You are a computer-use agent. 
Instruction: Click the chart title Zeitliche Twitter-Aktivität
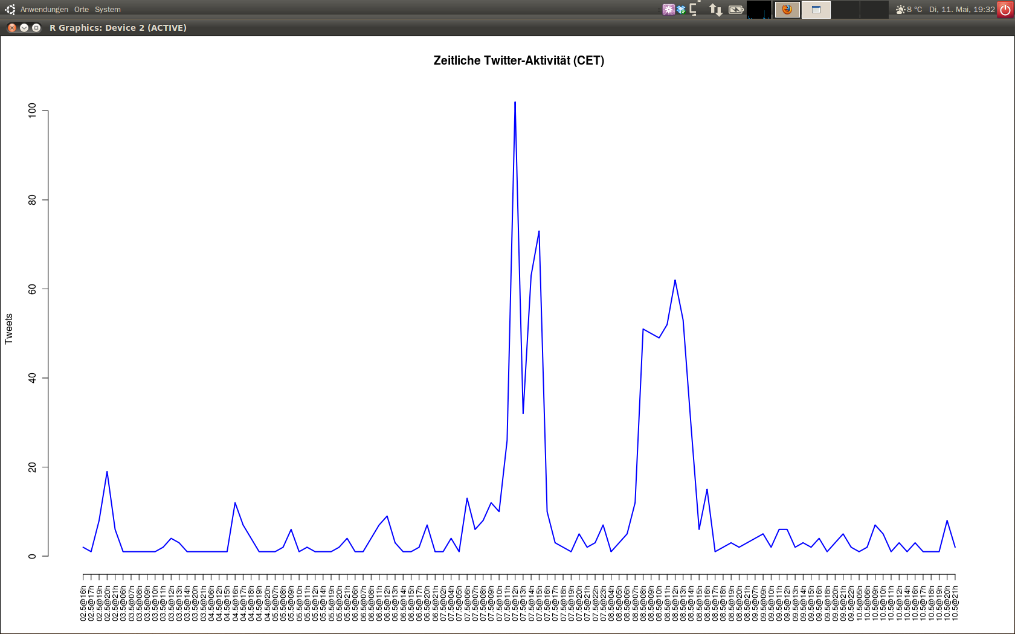(x=518, y=60)
